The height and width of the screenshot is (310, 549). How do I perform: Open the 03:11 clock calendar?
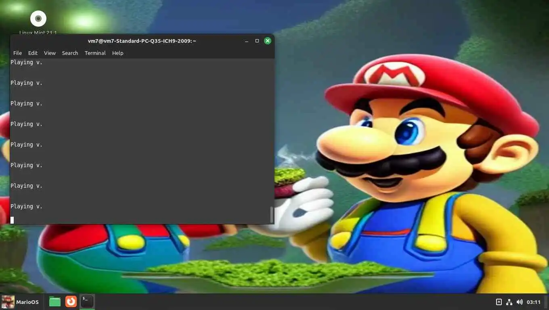point(534,302)
